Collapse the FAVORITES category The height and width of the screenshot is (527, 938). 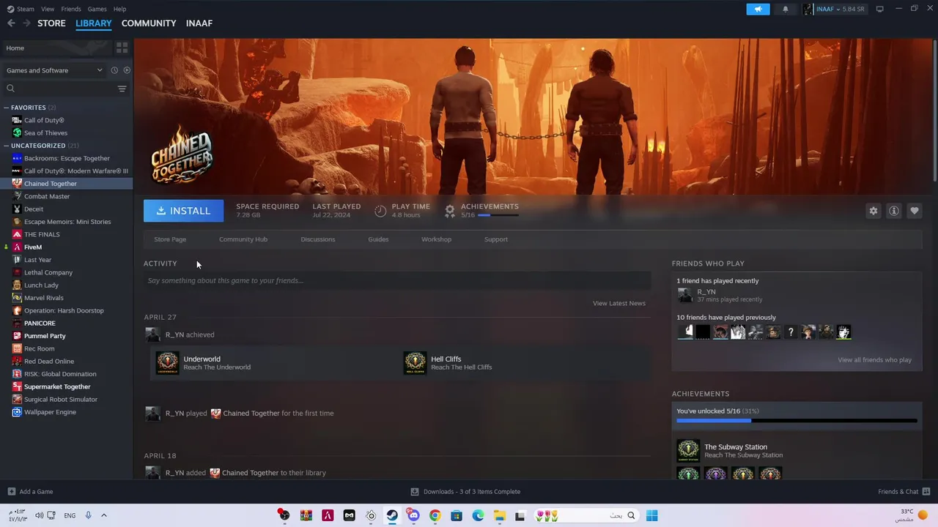(7, 108)
